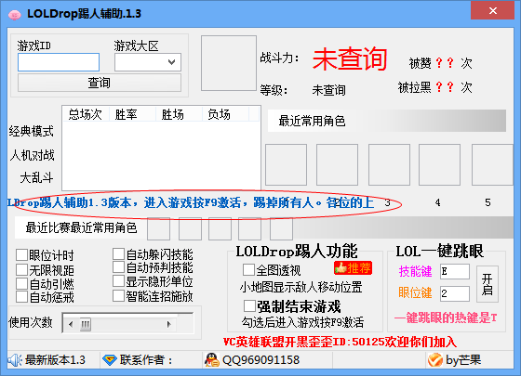
Task: Tick the 全图透视 checkbox
Action: point(248,270)
